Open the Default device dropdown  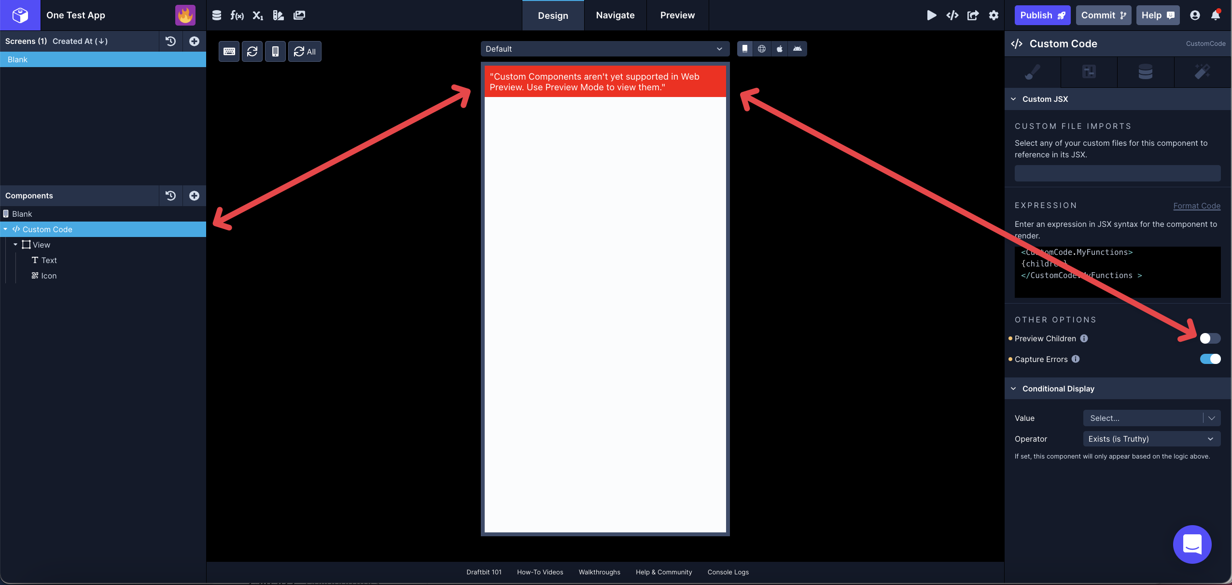pyautogui.click(x=604, y=49)
